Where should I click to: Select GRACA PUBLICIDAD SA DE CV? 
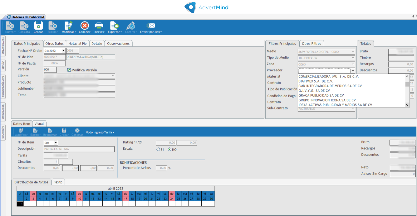351,95
